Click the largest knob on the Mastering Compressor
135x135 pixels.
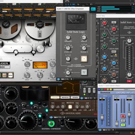(x=28, y=120)
